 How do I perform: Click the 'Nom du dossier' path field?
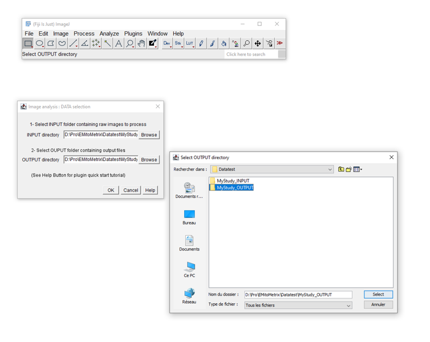tap(298, 295)
